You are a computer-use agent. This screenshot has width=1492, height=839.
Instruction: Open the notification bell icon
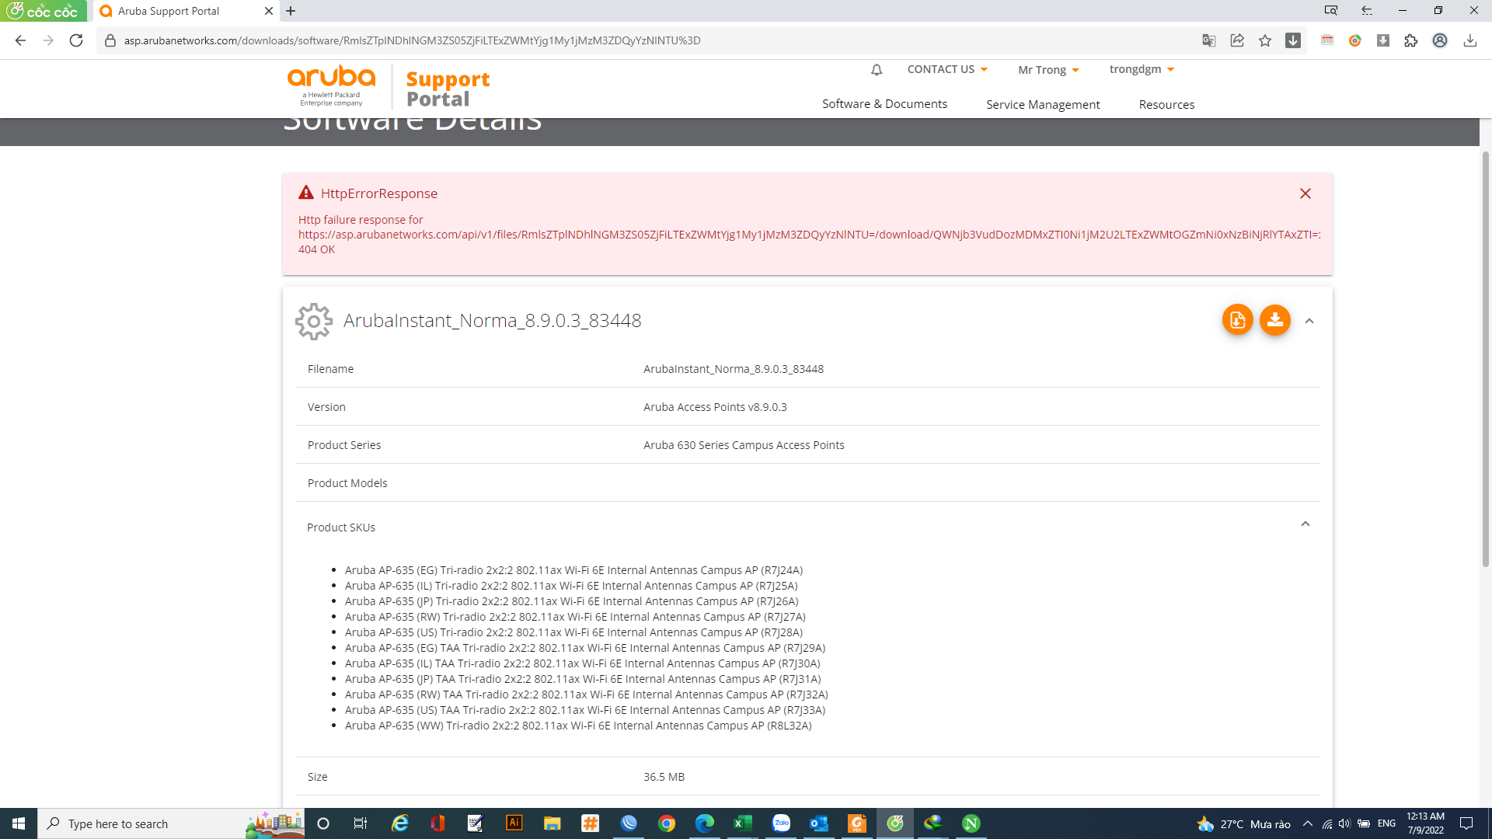click(876, 69)
